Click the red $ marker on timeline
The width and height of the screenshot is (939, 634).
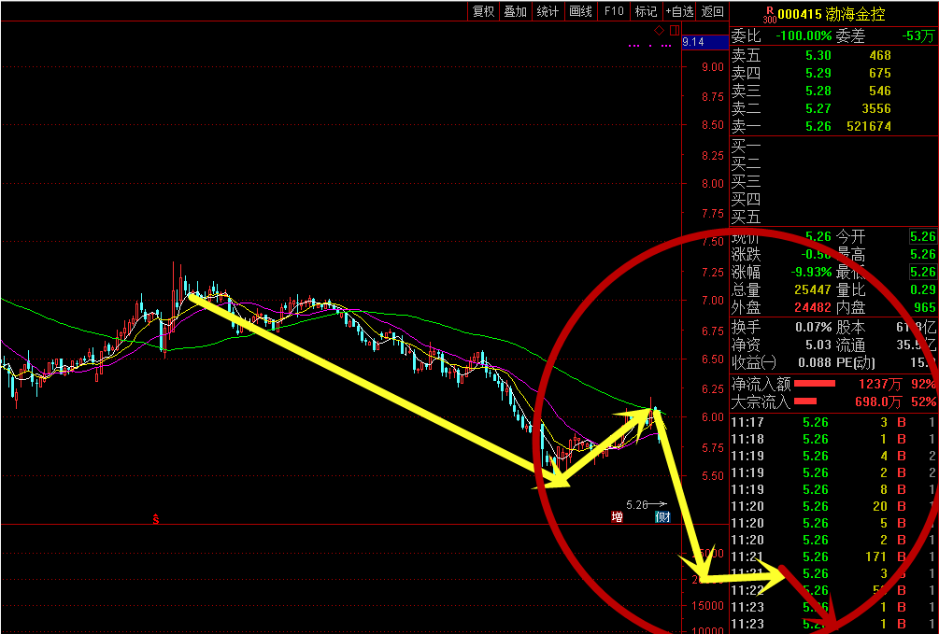156,517
